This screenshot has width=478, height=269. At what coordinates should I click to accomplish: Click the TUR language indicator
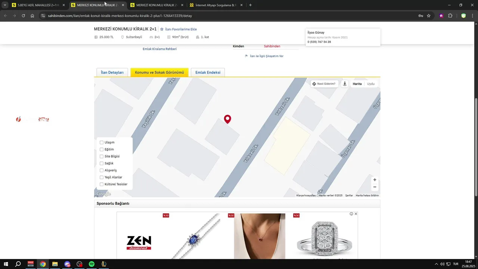click(x=456, y=264)
